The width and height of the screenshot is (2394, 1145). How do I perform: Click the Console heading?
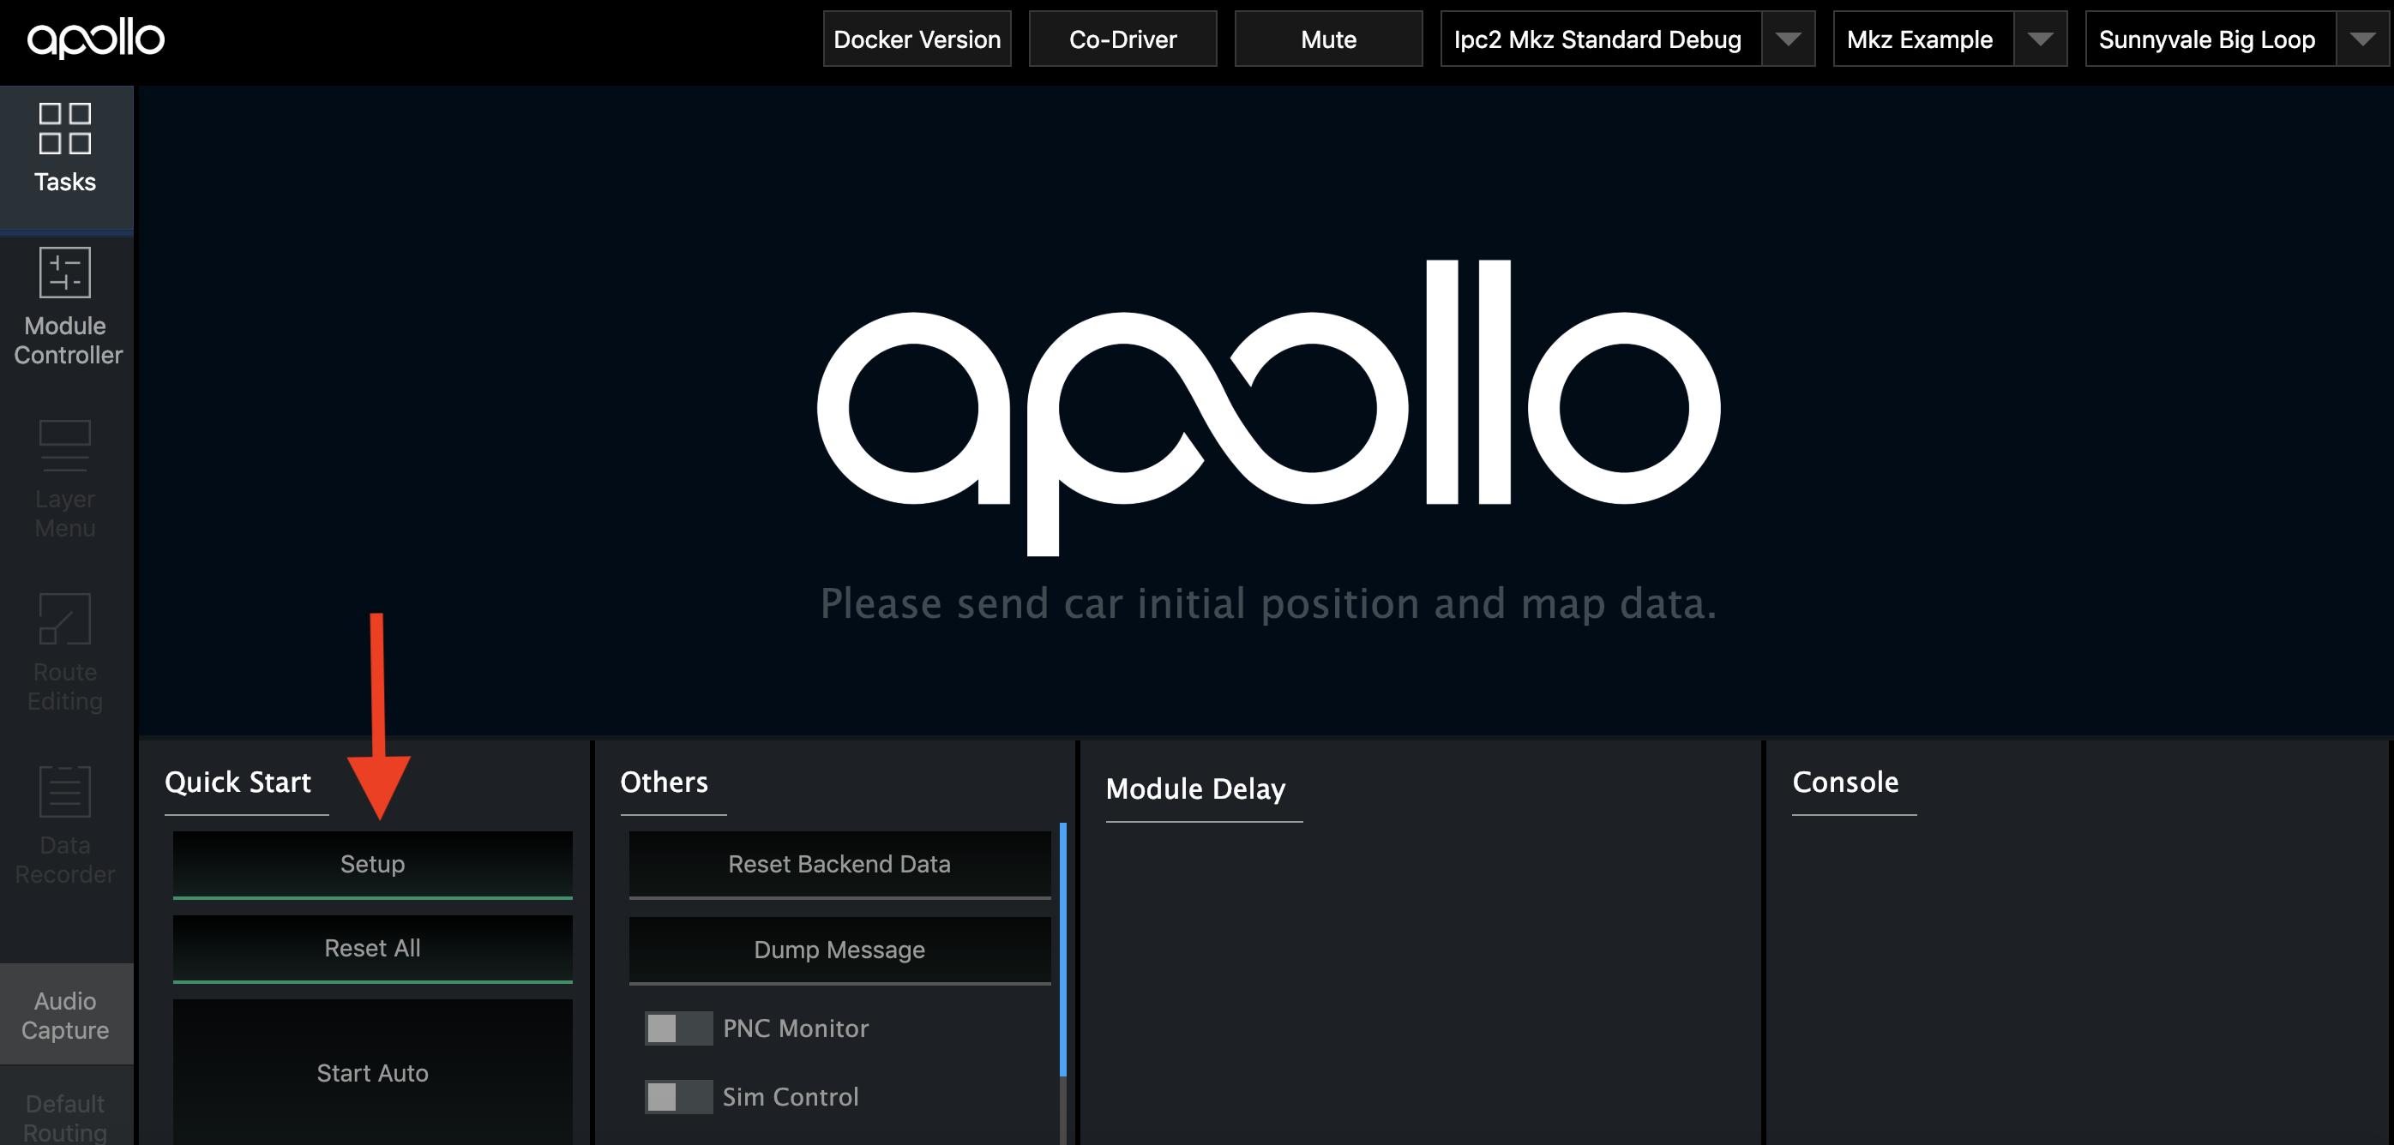(x=1844, y=782)
